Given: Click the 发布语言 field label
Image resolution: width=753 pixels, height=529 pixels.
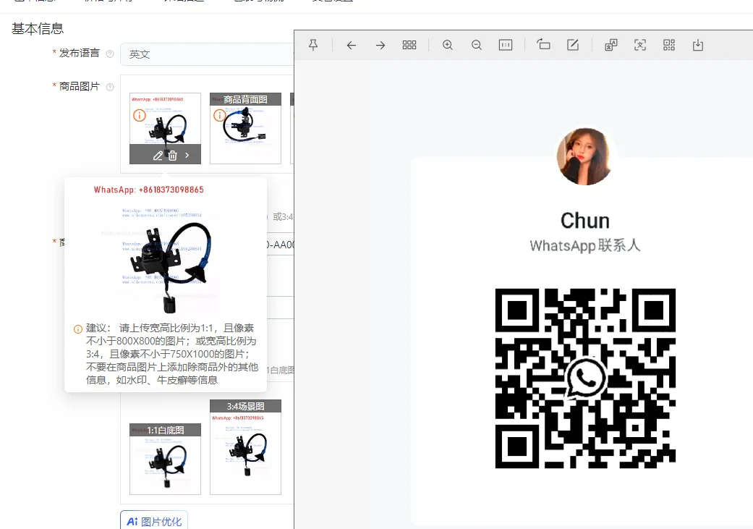Looking at the screenshot, I should coord(80,54).
